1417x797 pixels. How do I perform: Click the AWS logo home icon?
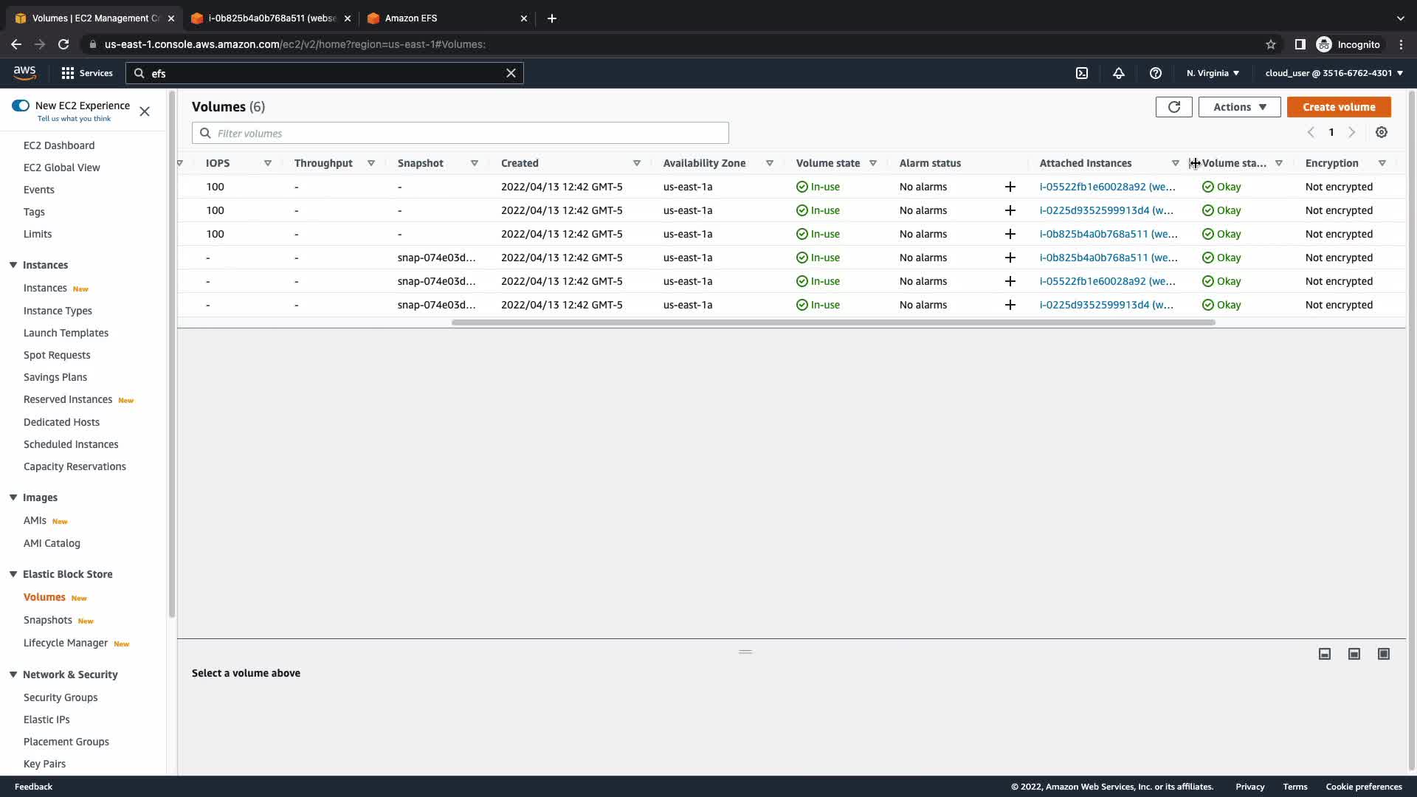[x=24, y=72]
